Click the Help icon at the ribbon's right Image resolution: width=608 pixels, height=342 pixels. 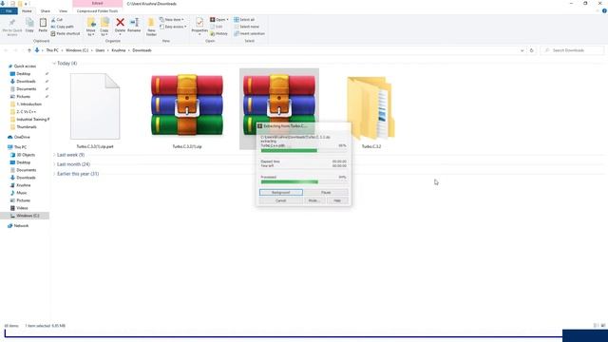click(x=604, y=11)
